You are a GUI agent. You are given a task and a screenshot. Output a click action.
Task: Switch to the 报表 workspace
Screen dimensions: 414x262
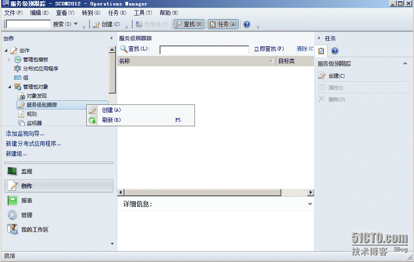tap(59, 201)
